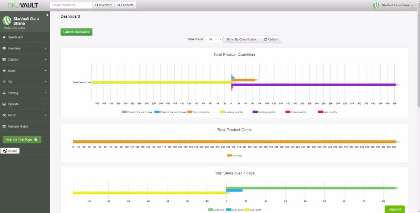This screenshot has width=420, height=213.
Task: Click the Refresh button
Action: click(271, 39)
